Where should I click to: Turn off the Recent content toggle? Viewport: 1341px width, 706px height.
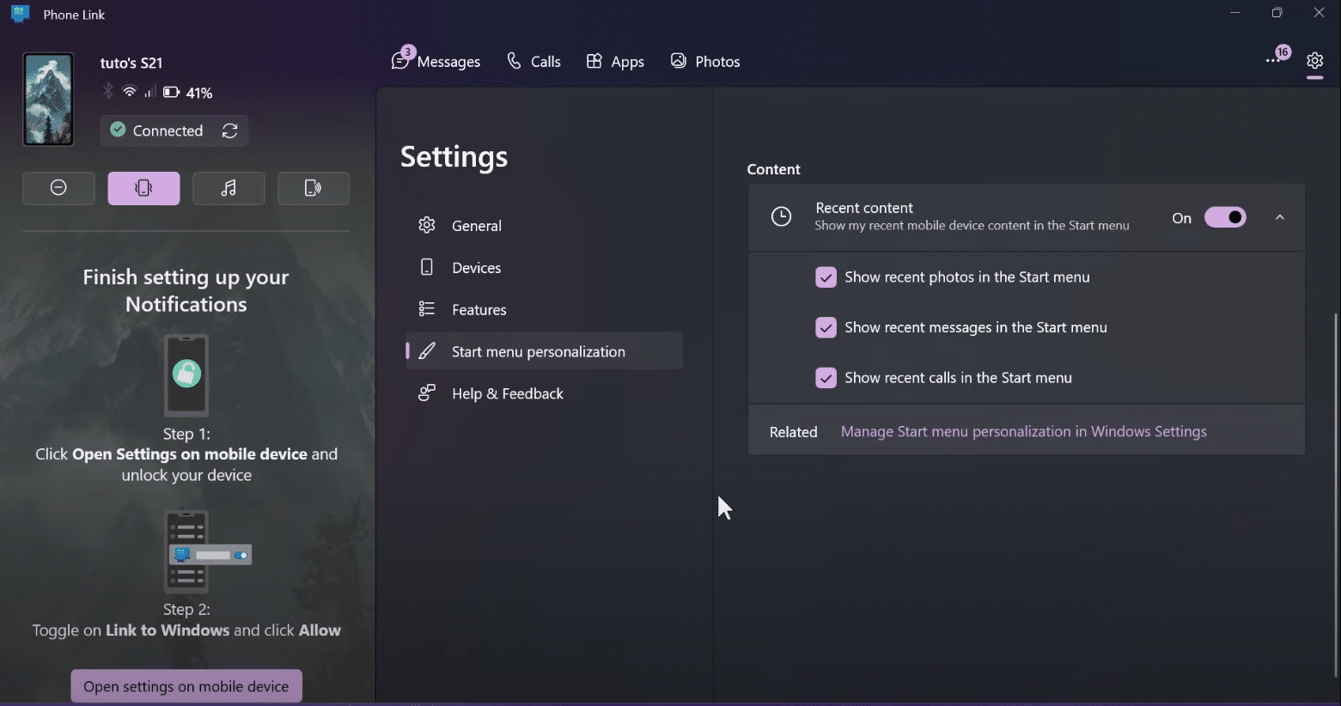(1225, 217)
